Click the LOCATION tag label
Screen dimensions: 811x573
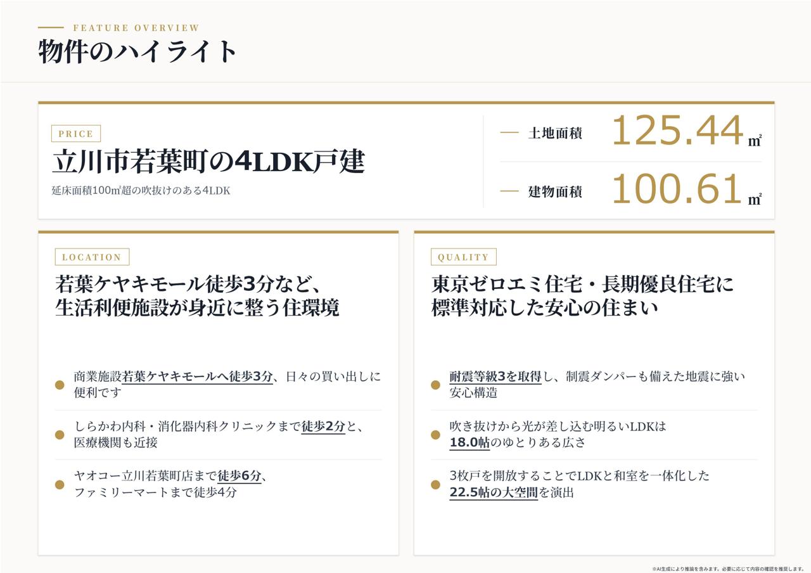[x=92, y=257]
